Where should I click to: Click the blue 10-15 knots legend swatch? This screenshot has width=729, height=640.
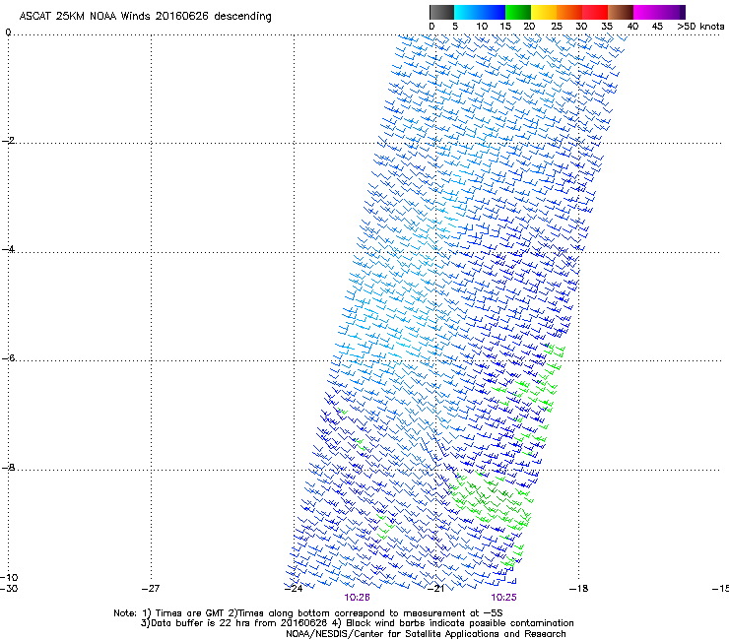[x=493, y=12]
